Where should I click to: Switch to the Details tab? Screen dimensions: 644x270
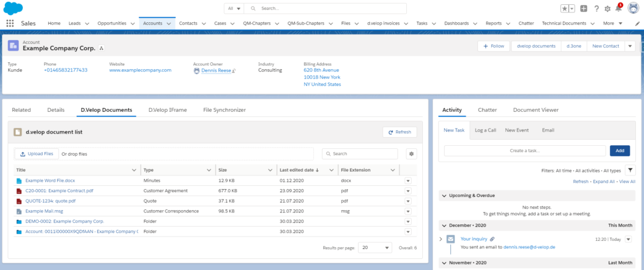[x=56, y=110]
